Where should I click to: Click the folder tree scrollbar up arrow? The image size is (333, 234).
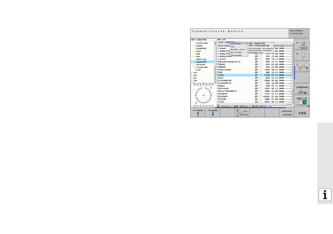click(215, 42)
